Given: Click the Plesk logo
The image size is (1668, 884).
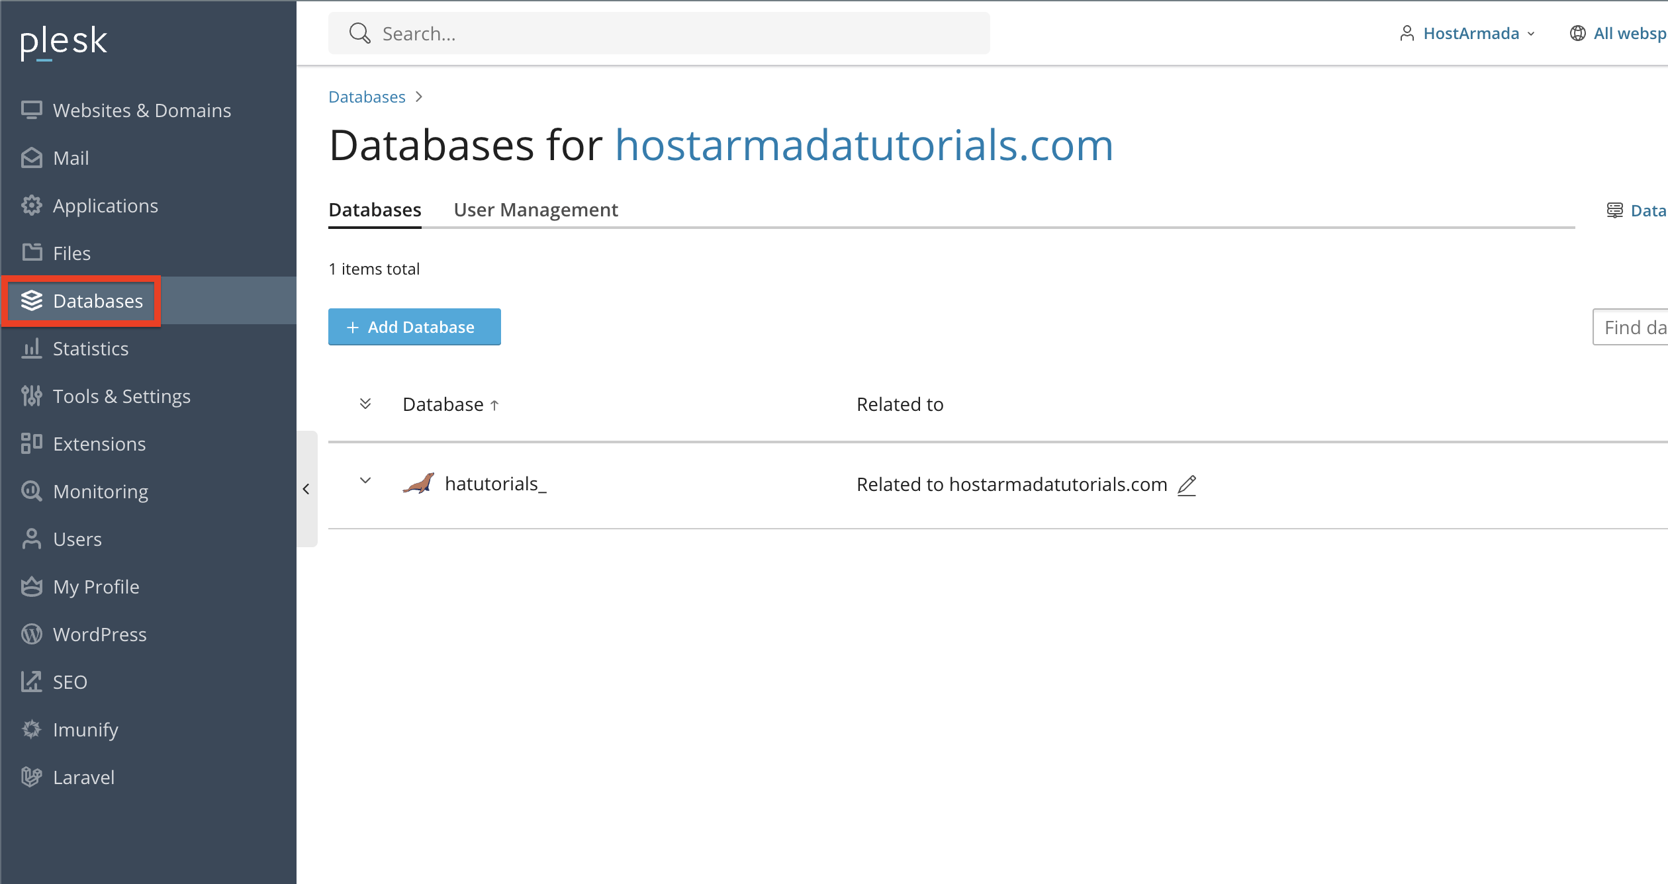Looking at the screenshot, I should tap(64, 42).
